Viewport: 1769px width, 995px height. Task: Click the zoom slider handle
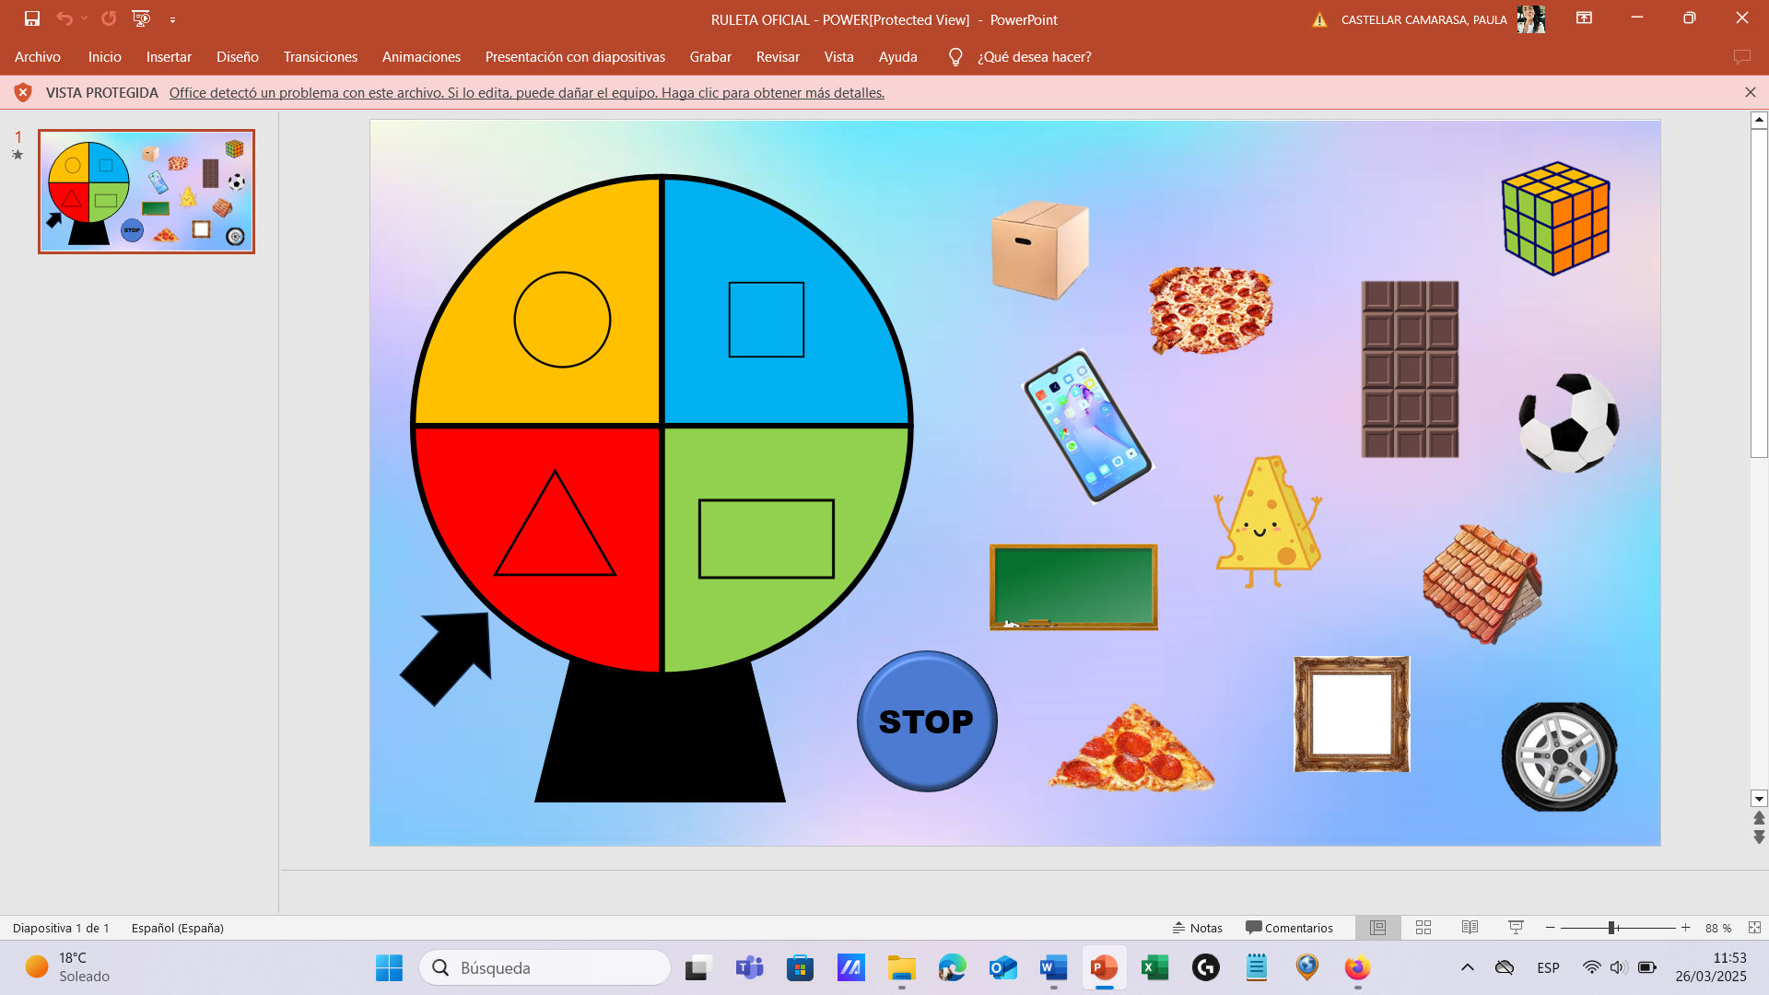pos(1611,928)
